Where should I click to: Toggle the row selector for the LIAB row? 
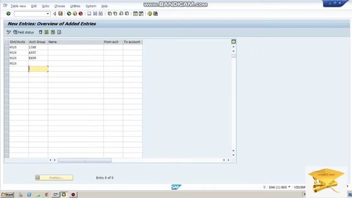point(7,47)
